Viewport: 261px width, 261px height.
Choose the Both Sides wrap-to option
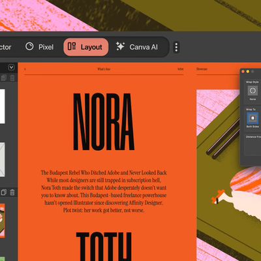(x=253, y=118)
